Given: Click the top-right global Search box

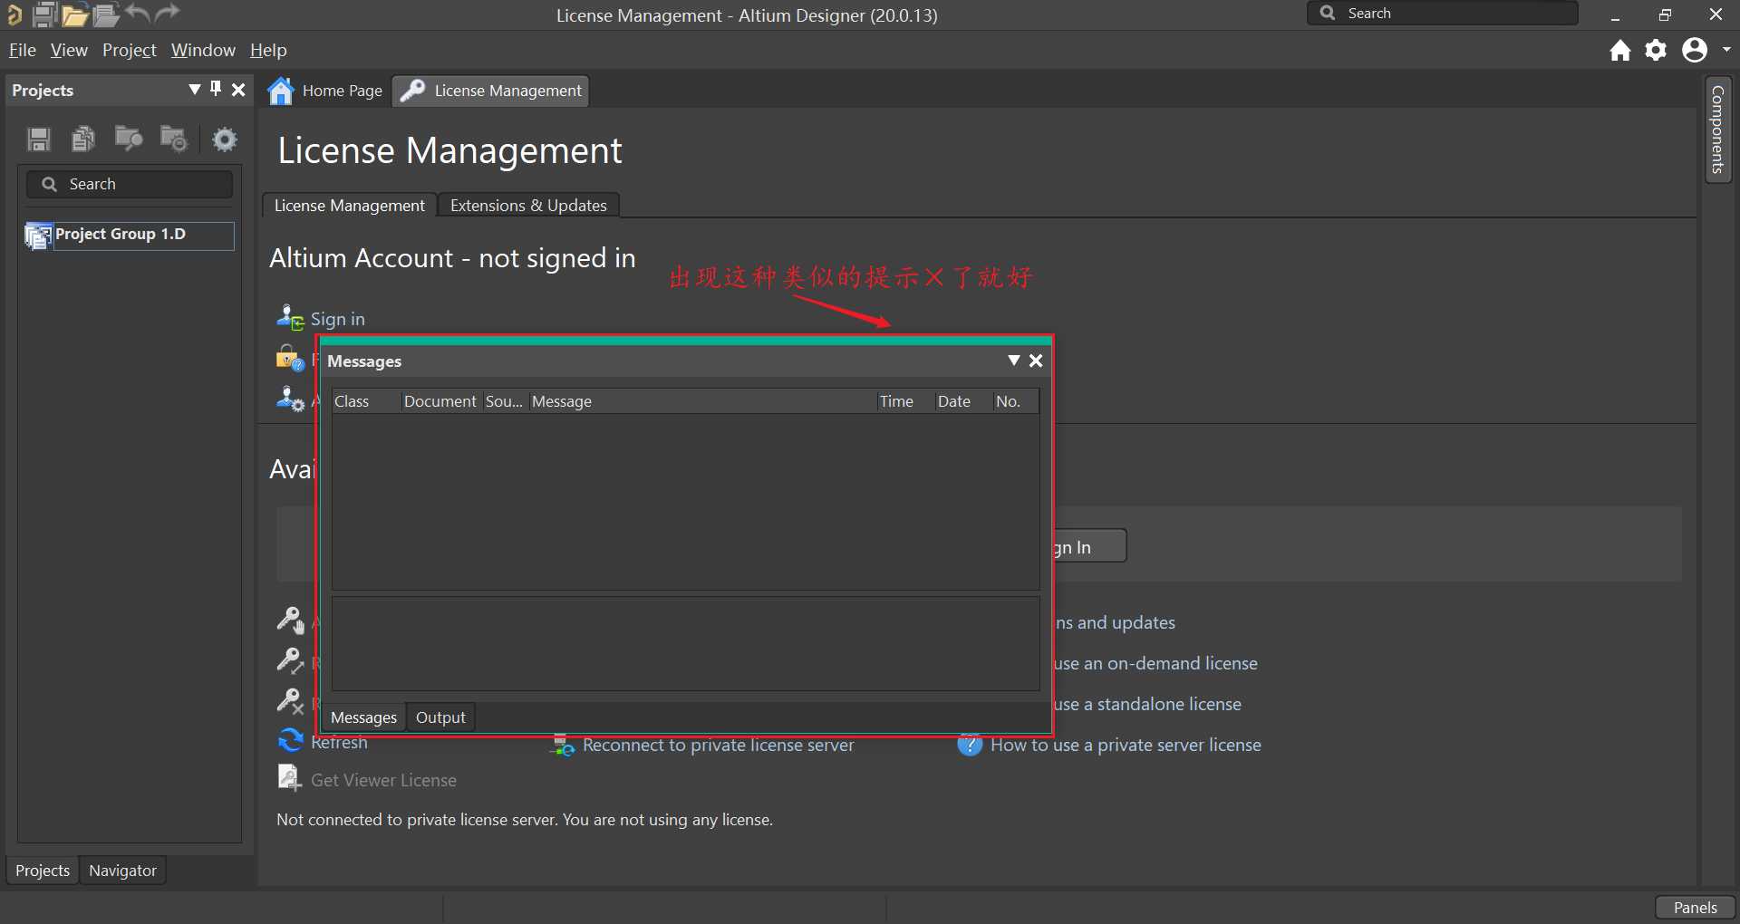Looking at the screenshot, I should (1443, 14).
